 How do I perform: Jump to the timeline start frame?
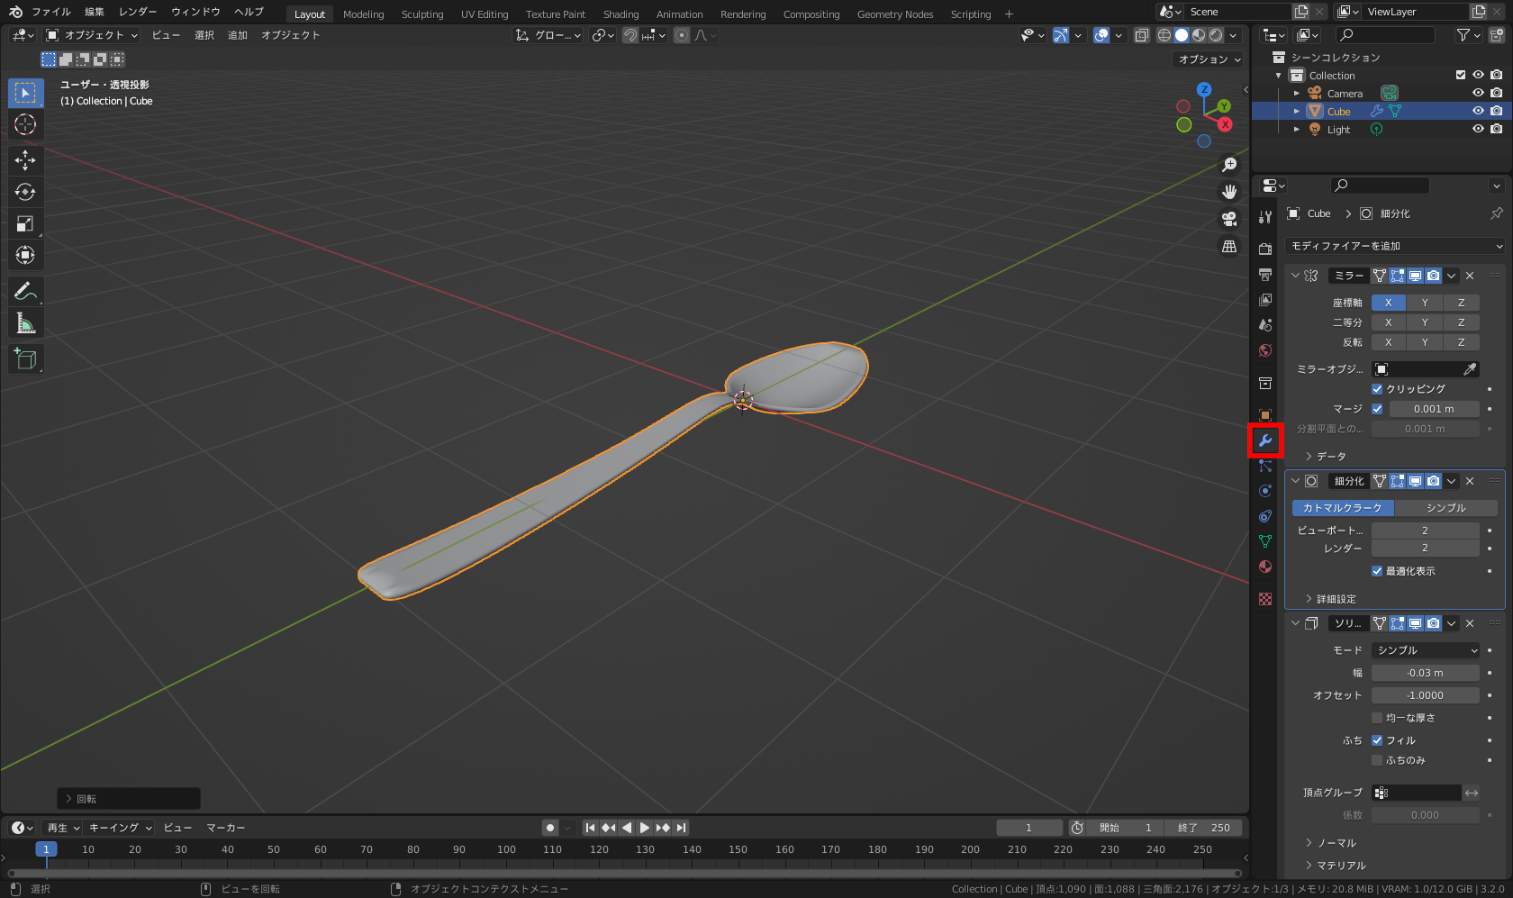(x=590, y=828)
